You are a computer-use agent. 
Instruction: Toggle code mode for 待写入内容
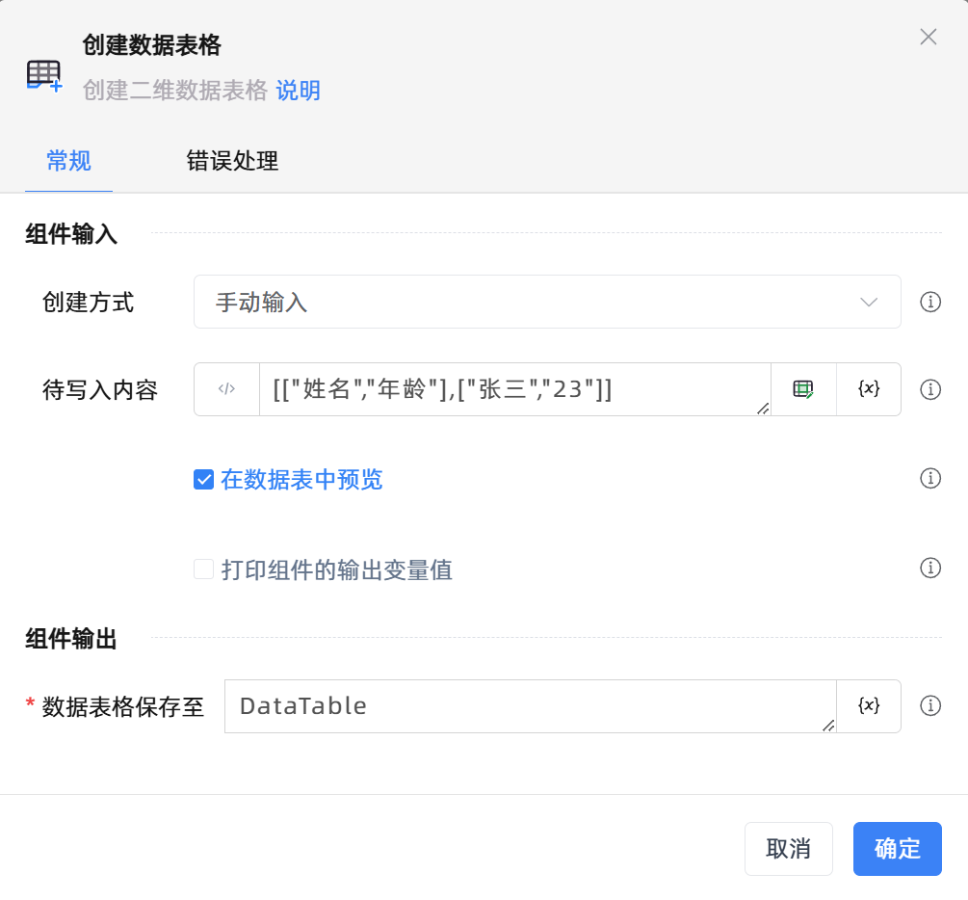click(x=226, y=389)
